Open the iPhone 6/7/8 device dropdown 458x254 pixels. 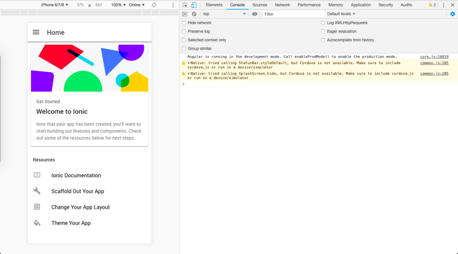click(55, 5)
